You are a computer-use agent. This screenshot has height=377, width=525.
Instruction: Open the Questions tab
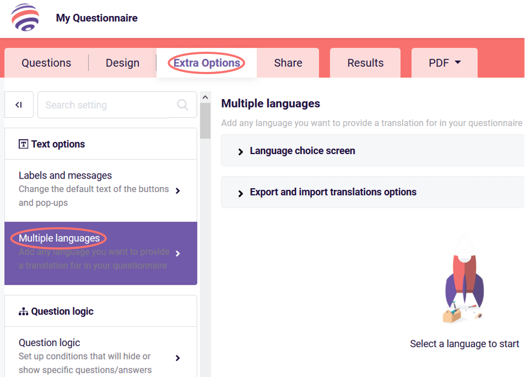46,62
